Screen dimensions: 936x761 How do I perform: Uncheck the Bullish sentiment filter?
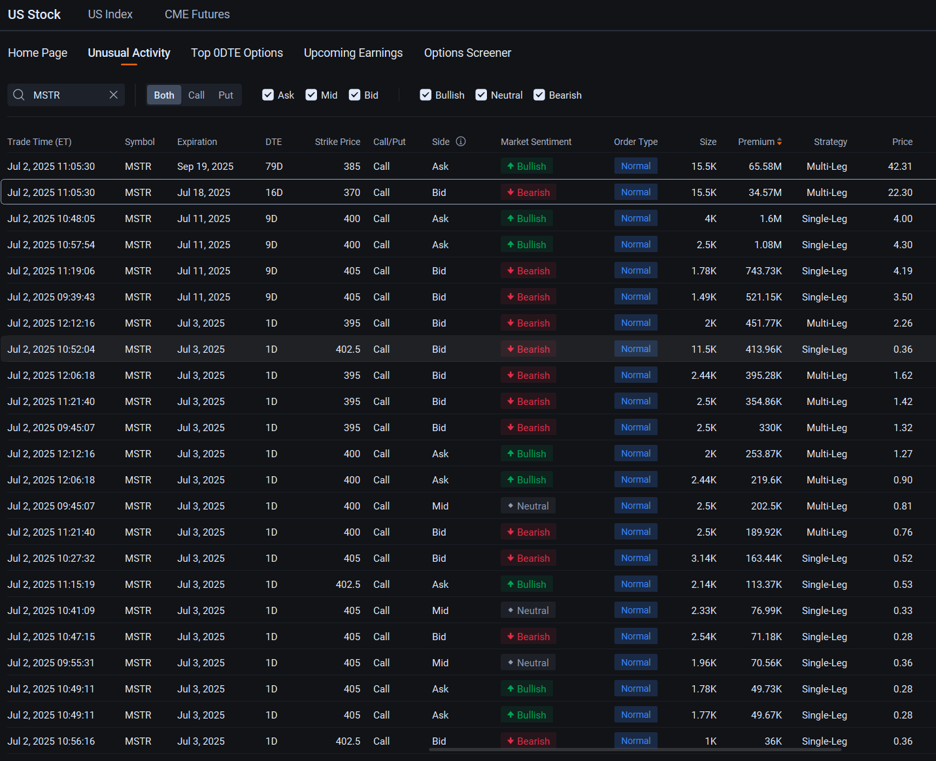(x=426, y=95)
